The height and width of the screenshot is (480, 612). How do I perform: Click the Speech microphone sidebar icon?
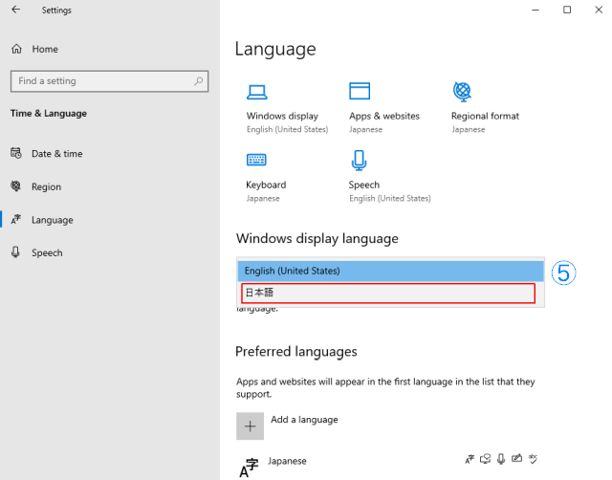pos(15,252)
